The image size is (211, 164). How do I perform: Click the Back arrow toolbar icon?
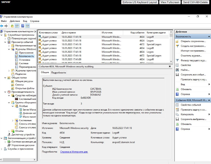(2, 26)
